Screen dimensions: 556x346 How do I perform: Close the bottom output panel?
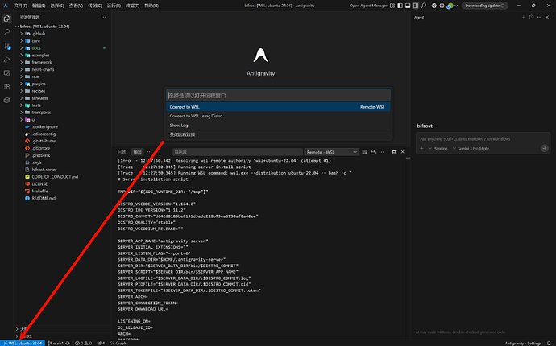pos(402,152)
